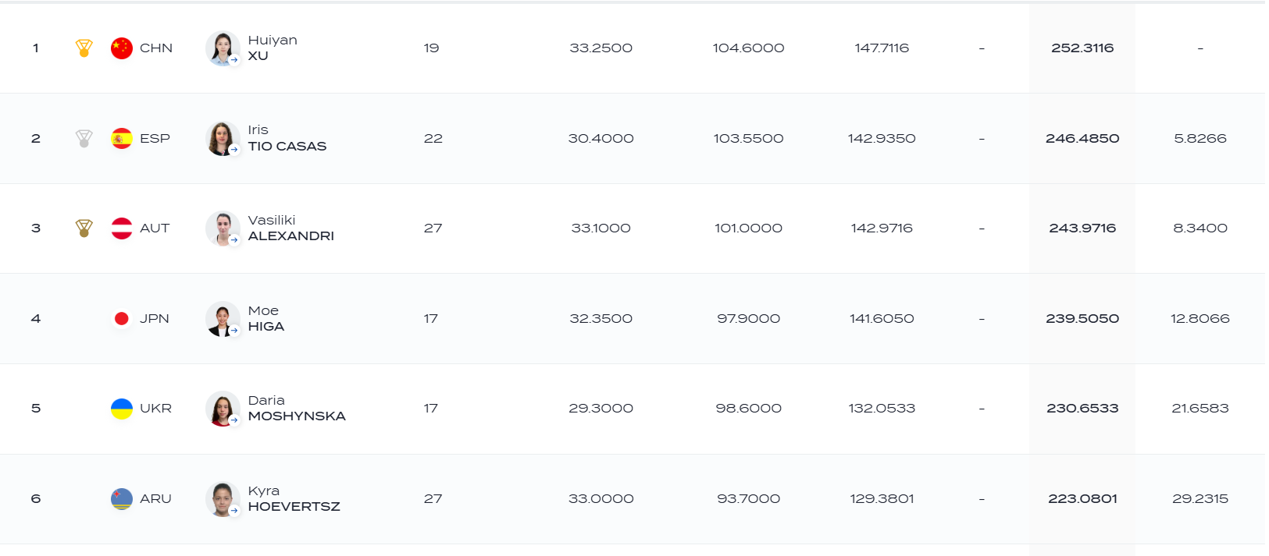Click the arrow badge on Kyra HOEVERTSZ's photo
The width and height of the screenshot is (1269, 556).
(x=234, y=511)
